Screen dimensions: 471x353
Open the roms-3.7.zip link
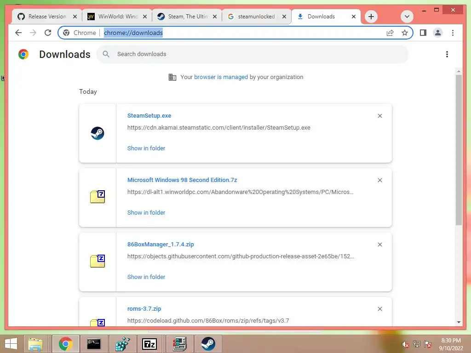pos(144,308)
